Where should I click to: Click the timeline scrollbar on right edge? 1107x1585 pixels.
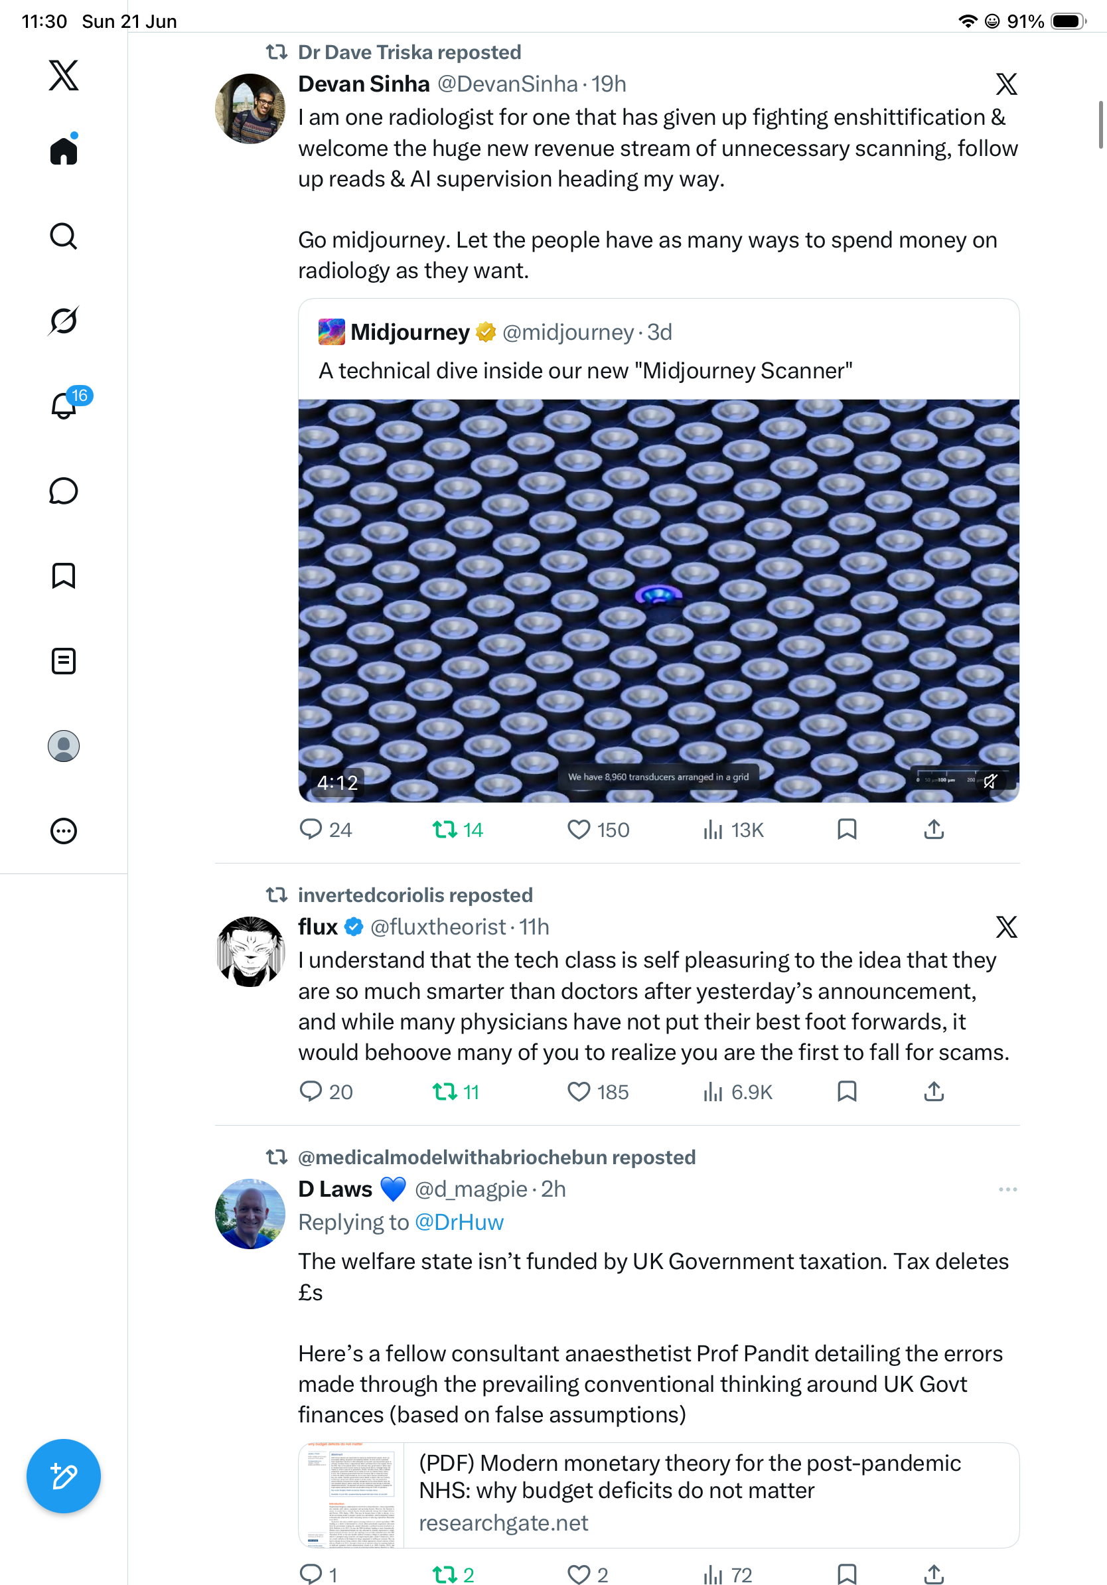(x=1101, y=124)
